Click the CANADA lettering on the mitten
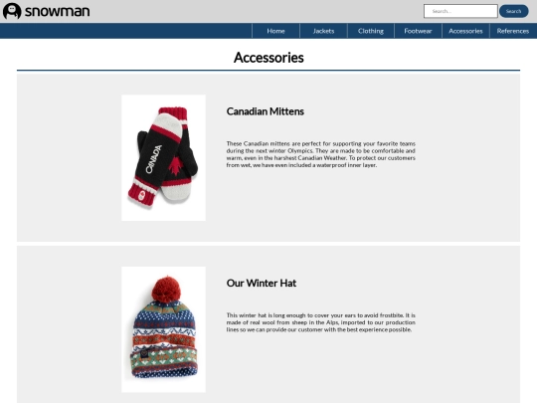Image resolution: width=537 pixels, height=403 pixels. (154, 159)
